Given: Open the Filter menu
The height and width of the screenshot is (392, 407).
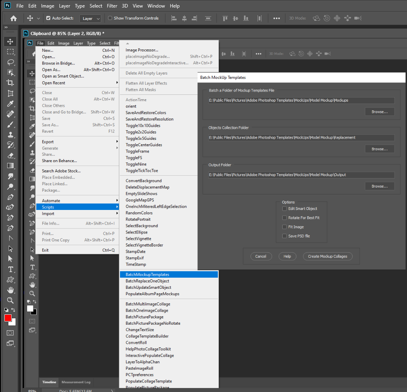Looking at the screenshot, I should [x=112, y=6].
